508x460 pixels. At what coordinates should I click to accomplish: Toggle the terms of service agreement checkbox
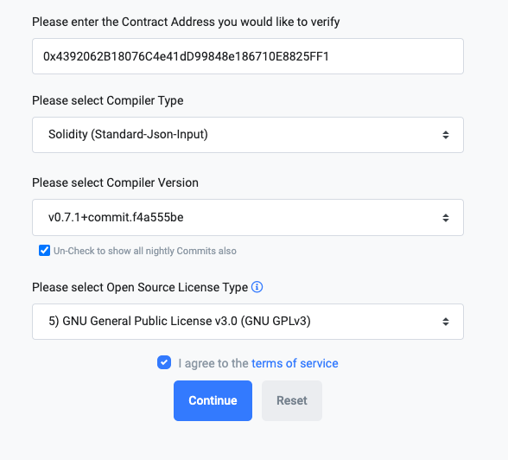[164, 362]
